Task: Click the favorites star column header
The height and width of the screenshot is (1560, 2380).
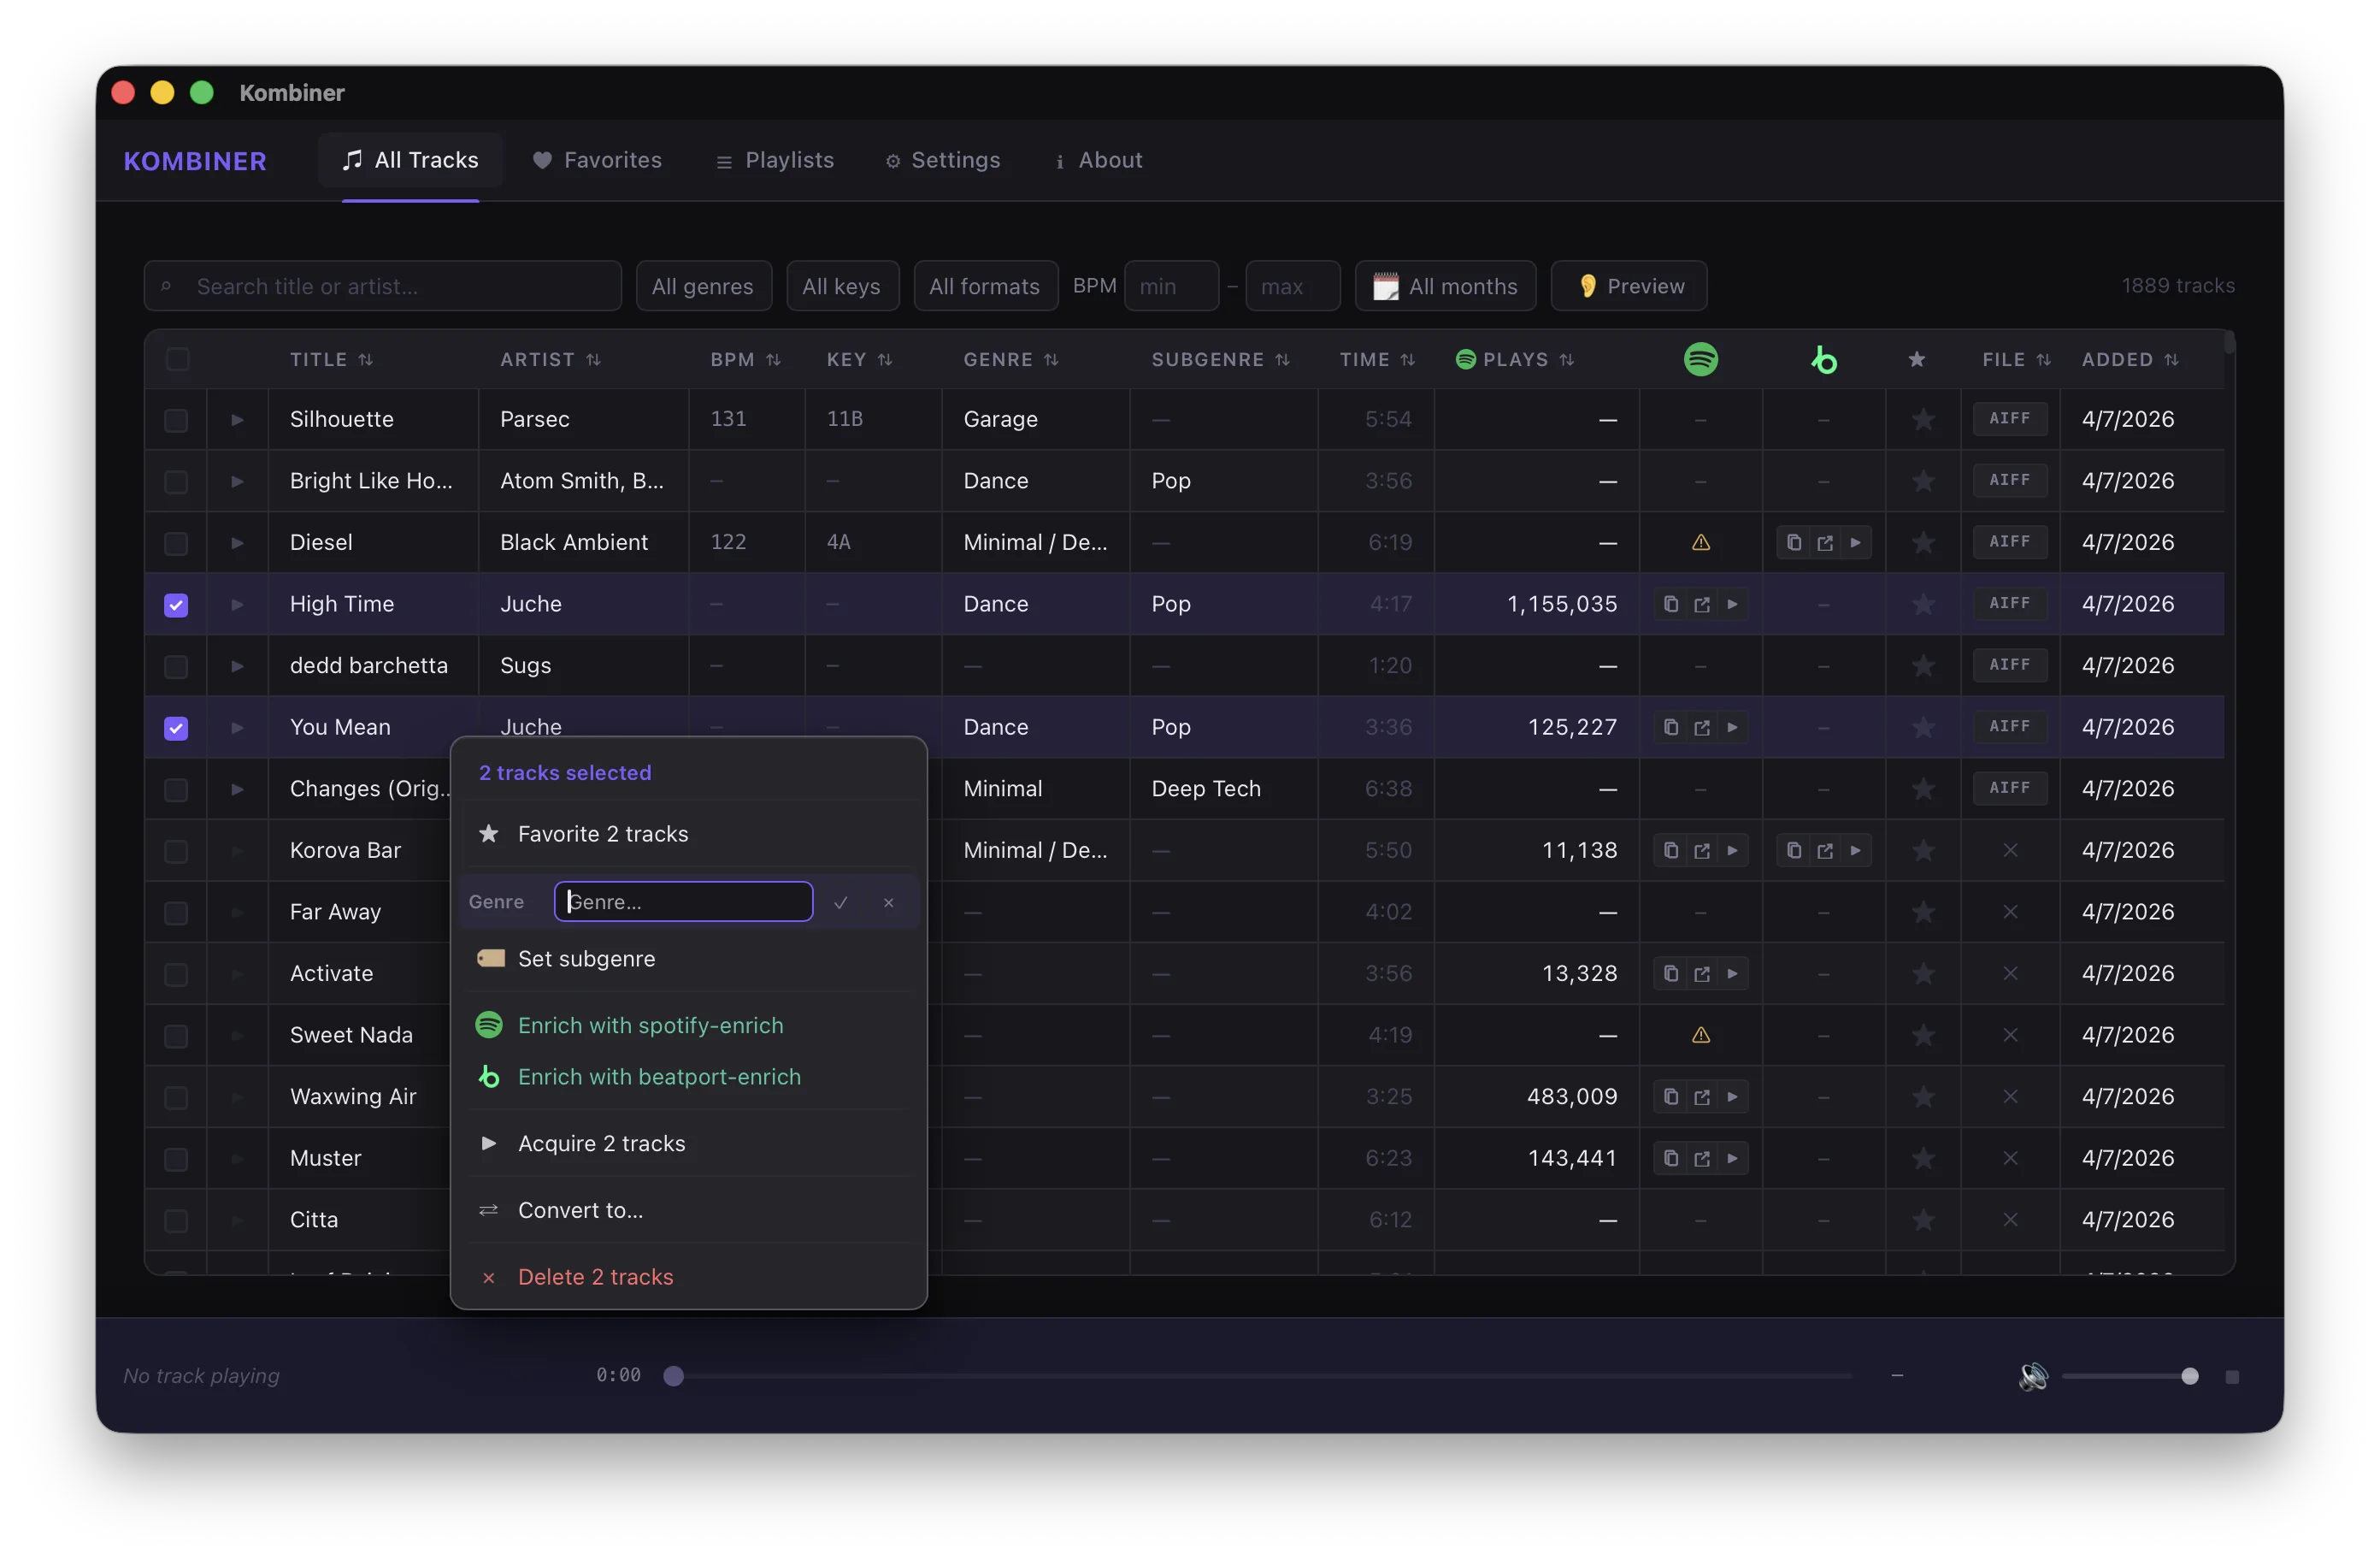Action: 1916,359
